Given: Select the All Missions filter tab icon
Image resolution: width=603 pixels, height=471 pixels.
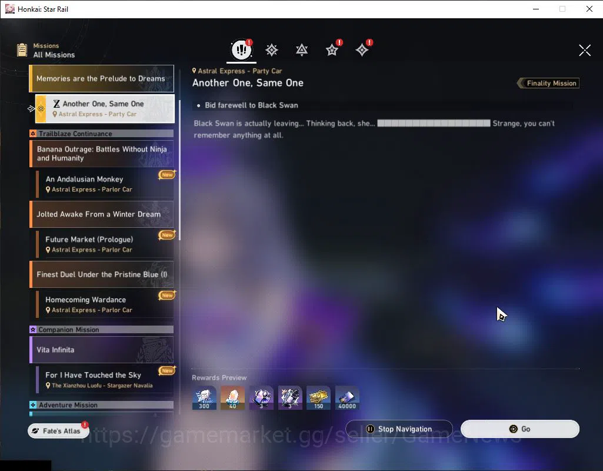Looking at the screenshot, I should pos(242,49).
